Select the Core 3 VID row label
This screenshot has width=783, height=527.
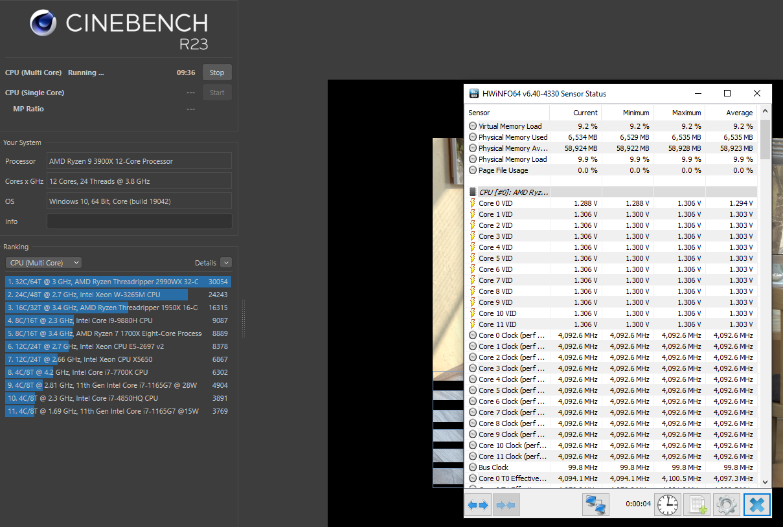point(495,236)
